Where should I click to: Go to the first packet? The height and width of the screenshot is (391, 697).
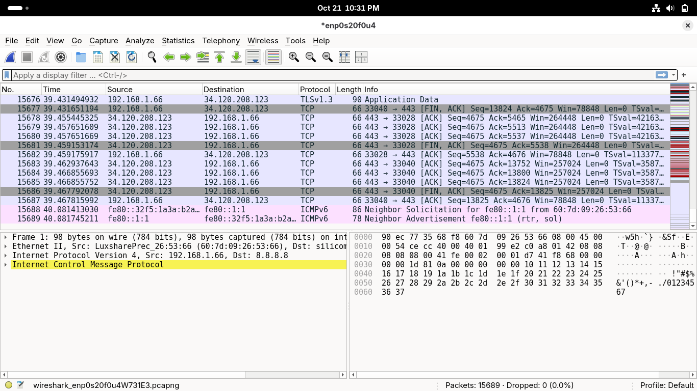pyautogui.click(x=219, y=58)
